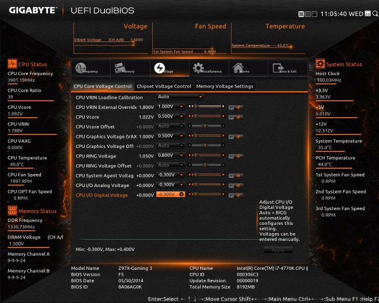
Task: Select the CPU I/O Digital Voltage label
Action: pyautogui.click(x=102, y=195)
